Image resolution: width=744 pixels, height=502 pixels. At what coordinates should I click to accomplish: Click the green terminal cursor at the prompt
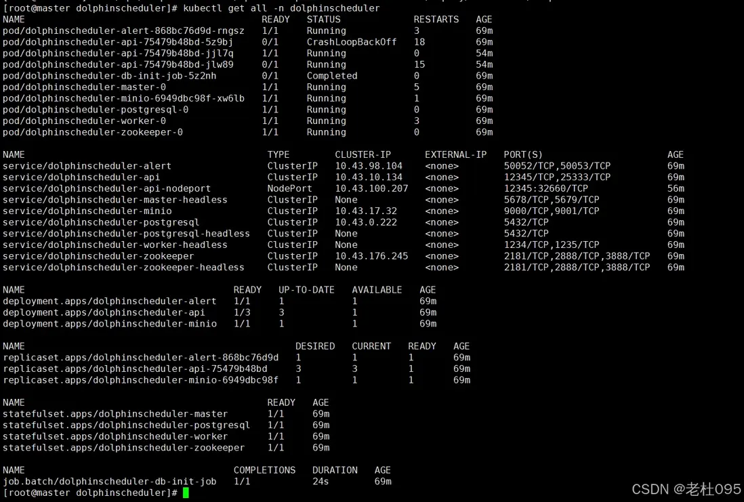click(186, 493)
